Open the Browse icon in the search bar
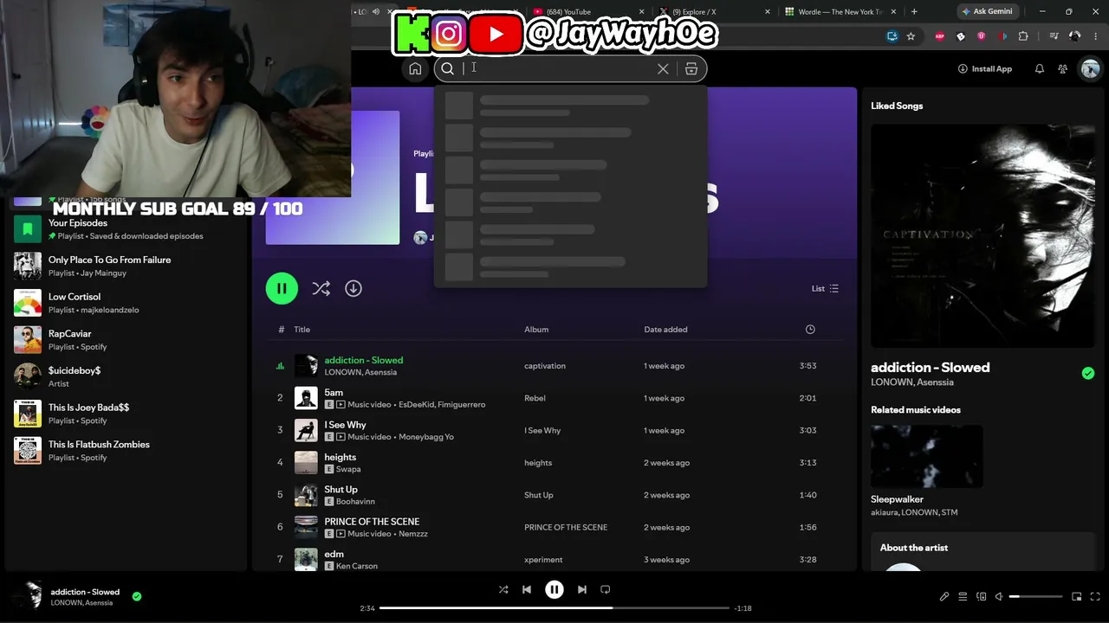 coord(691,69)
